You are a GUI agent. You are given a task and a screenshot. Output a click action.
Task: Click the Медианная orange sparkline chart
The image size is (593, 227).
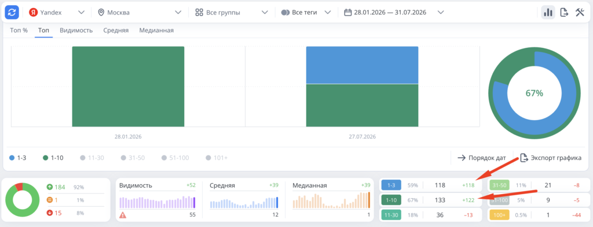click(x=331, y=200)
